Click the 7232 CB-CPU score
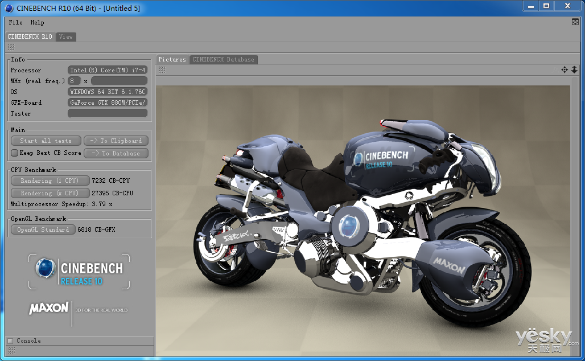585x361 pixels. tap(111, 180)
